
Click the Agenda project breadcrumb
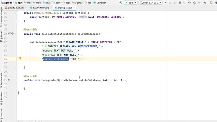coord(6,3)
